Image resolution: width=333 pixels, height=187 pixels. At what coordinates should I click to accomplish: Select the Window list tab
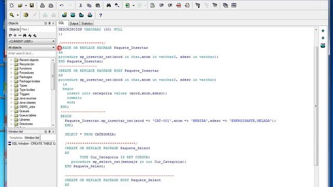pyautogui.click(x=32, y=138)
